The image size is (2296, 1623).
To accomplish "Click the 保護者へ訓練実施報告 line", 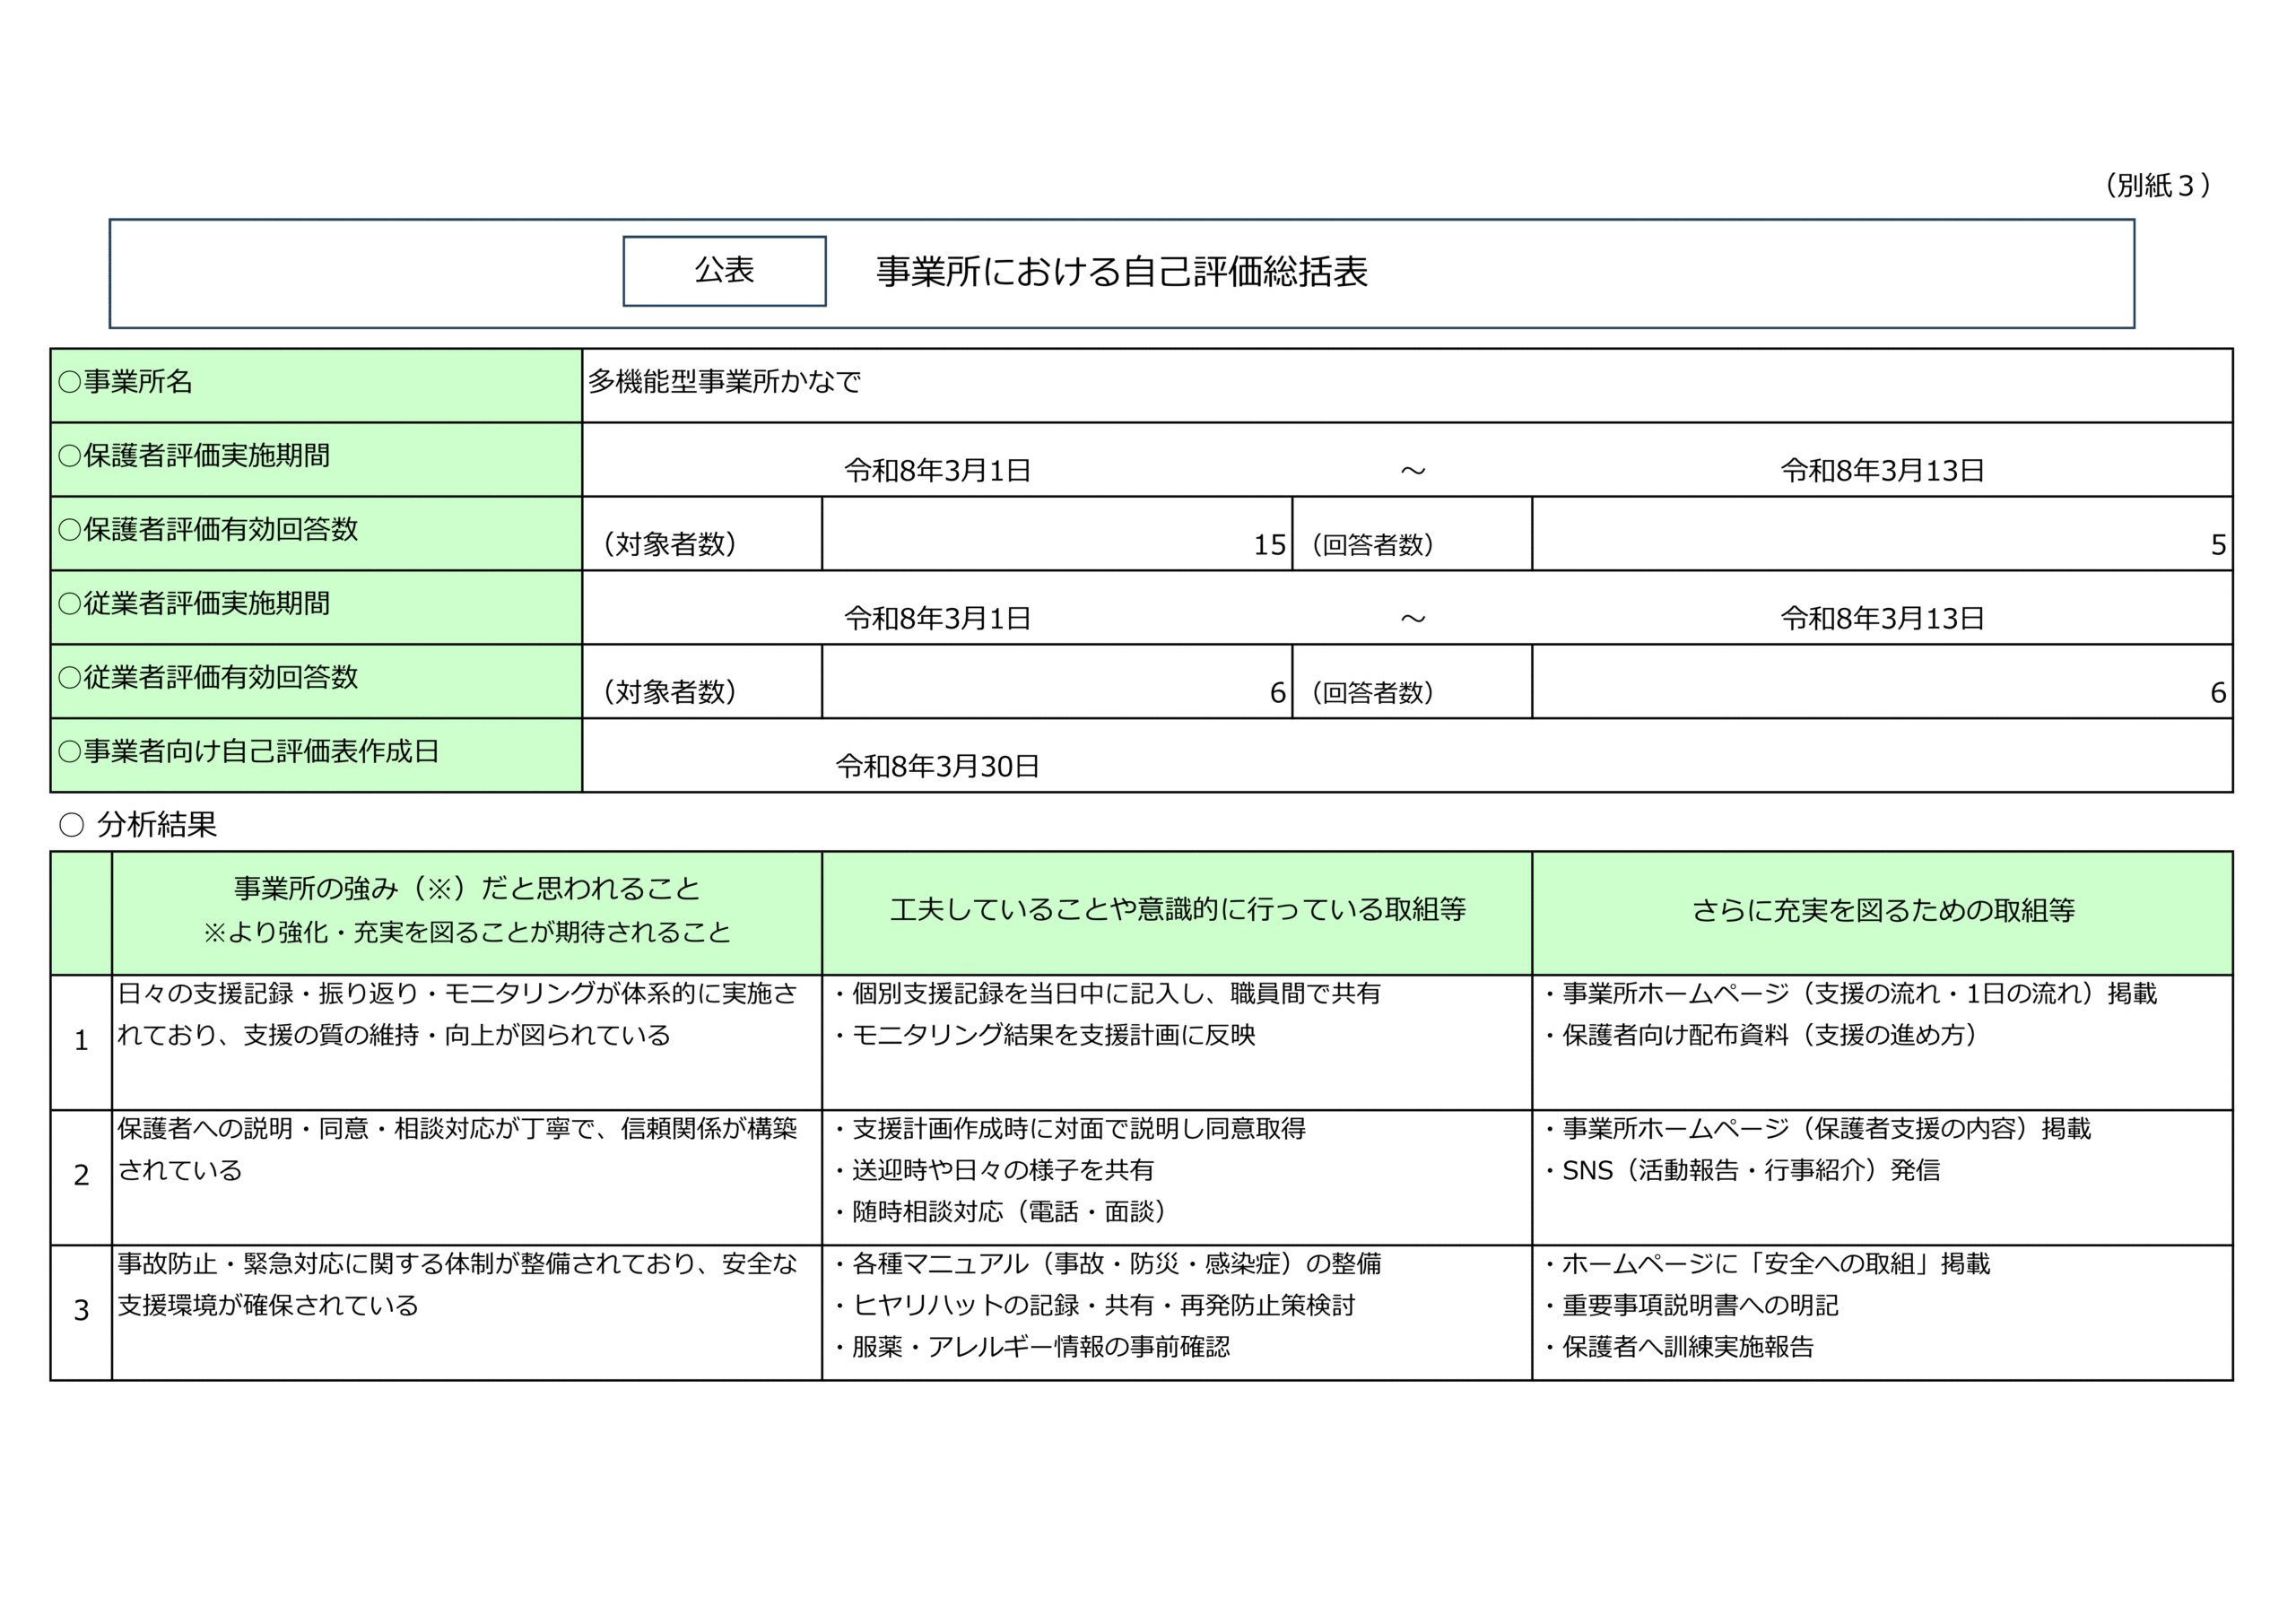I will click(1687, 1348).
